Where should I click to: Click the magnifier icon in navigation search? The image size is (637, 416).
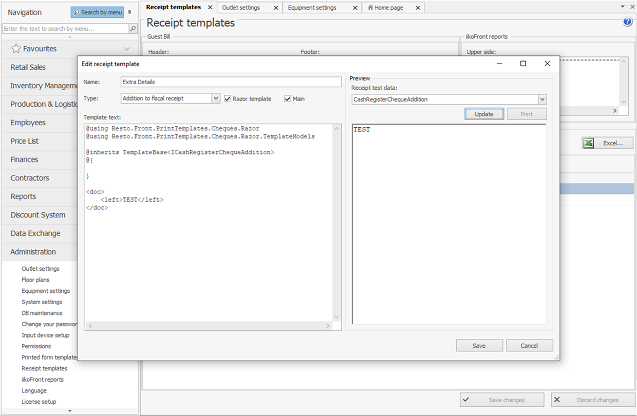133,29
